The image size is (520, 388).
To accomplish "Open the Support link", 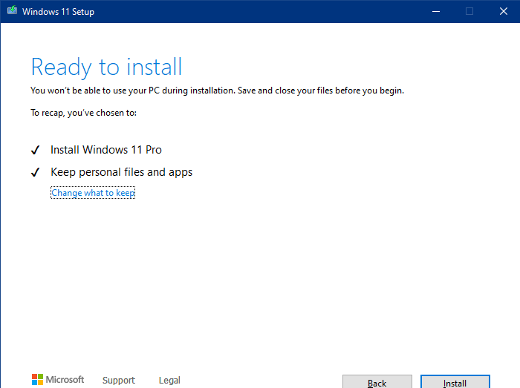I will (119, 380).
